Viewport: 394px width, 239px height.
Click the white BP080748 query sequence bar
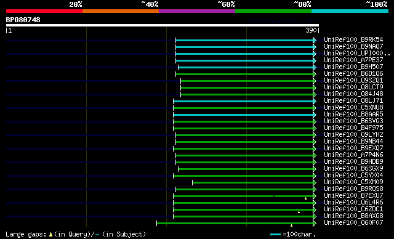pos(163,25)
